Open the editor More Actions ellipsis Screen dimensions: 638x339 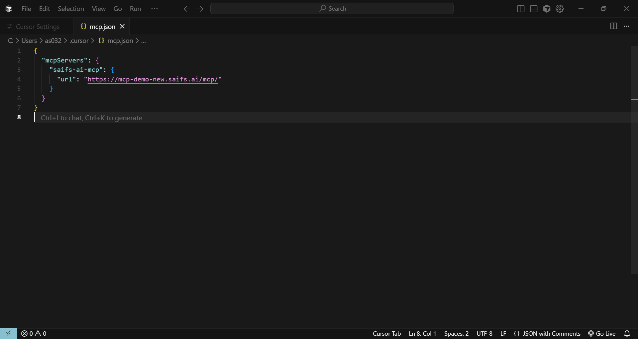click(x=626, y=26)
